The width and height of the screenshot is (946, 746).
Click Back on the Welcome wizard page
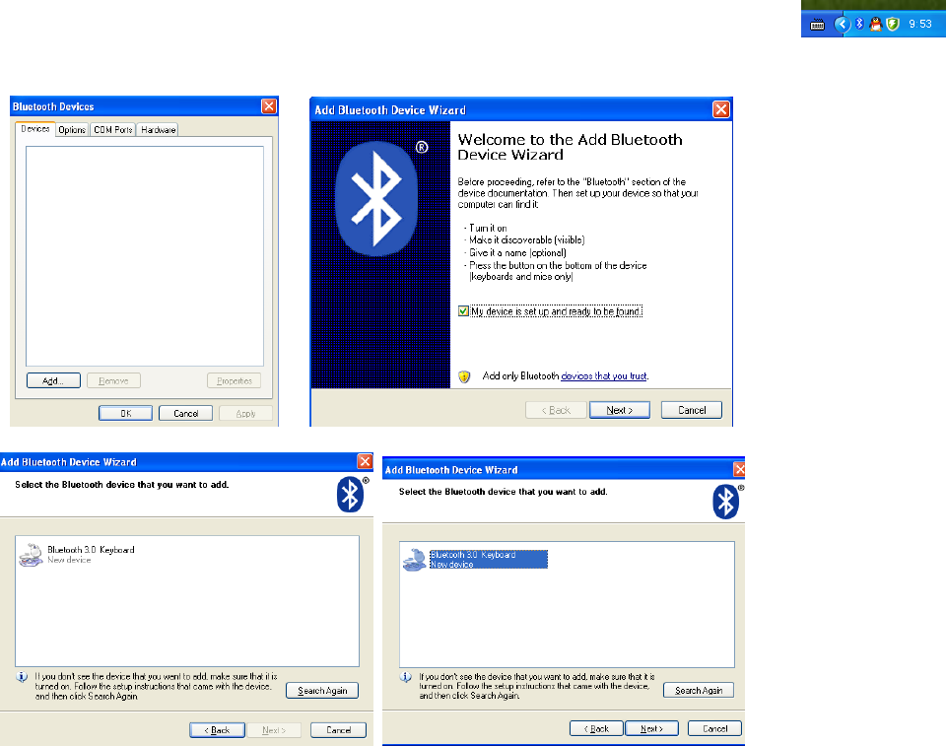556,410
